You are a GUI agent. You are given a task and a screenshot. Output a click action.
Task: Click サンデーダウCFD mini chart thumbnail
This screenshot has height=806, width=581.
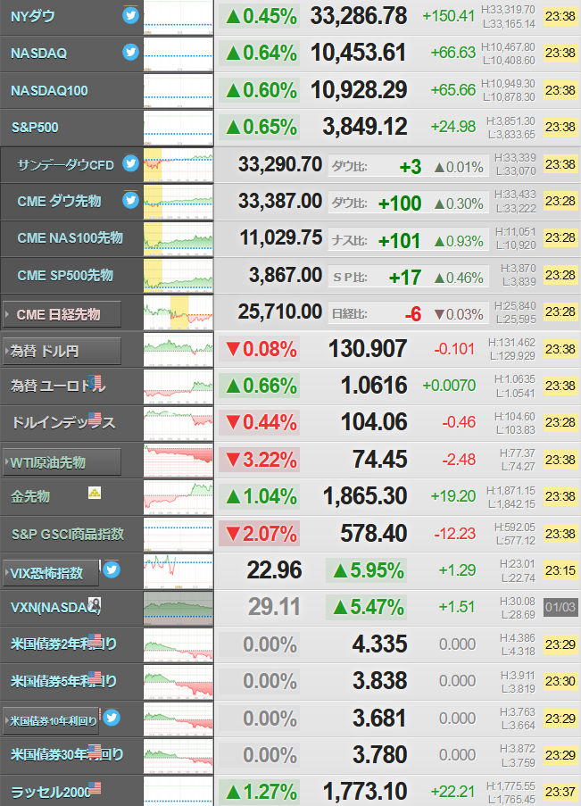pos(178,165)
